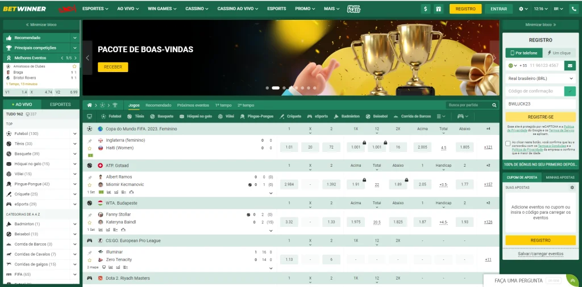Favorite the Fanny Stollar match star
This screenshot has width=582, height=287.
tap(89, 222)
